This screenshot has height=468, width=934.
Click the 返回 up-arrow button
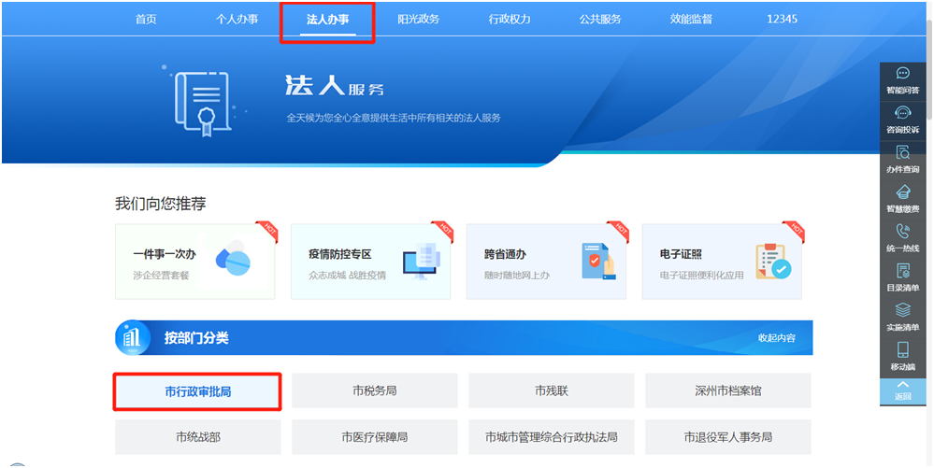click(x=902, y=390)
